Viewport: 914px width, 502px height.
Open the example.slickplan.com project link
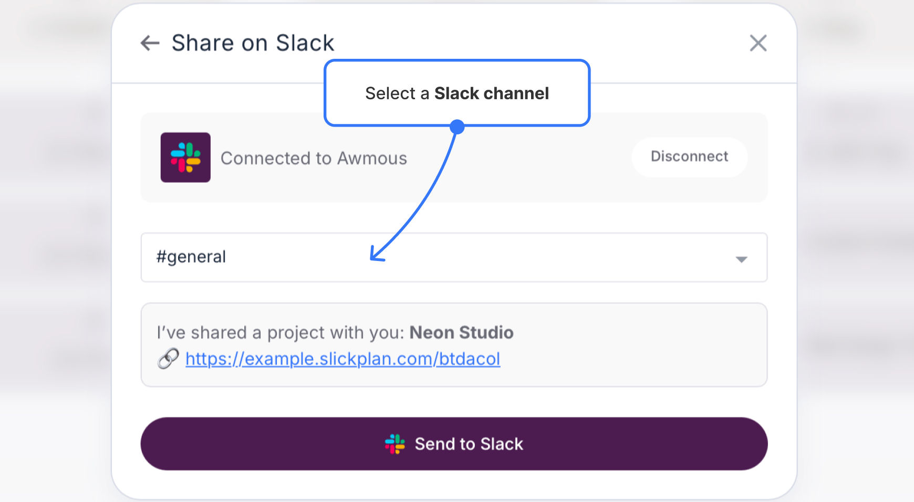pyautogui.click(x=342, y=359)
